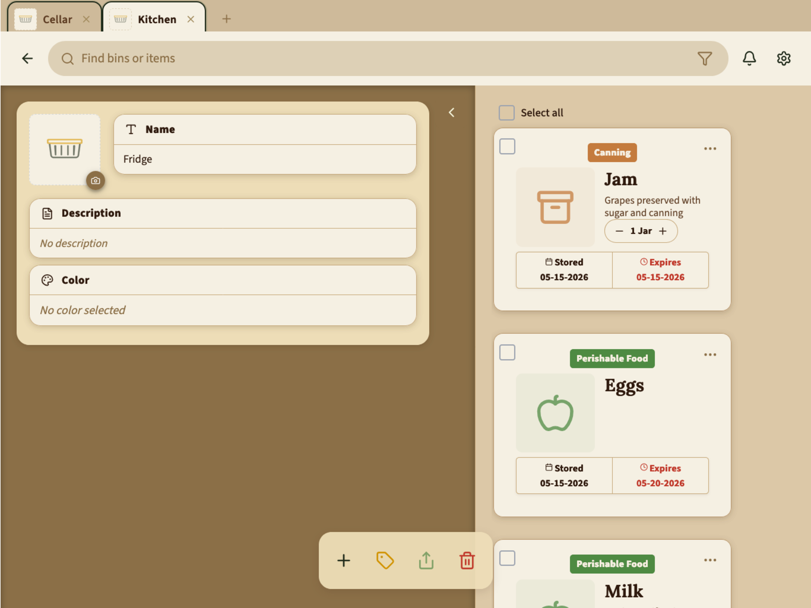Click the Jam description text

click(652, 206)
